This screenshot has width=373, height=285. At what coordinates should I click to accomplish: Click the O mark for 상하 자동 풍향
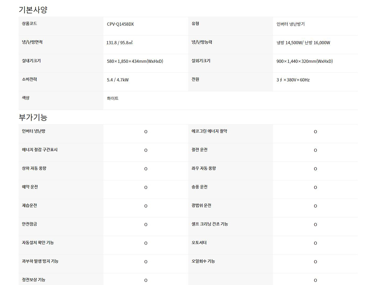(146, 169)
